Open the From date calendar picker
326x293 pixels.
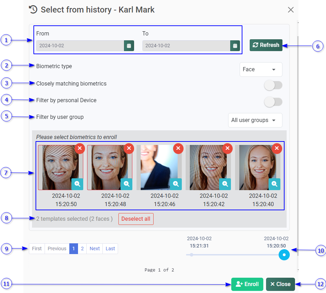129,46
